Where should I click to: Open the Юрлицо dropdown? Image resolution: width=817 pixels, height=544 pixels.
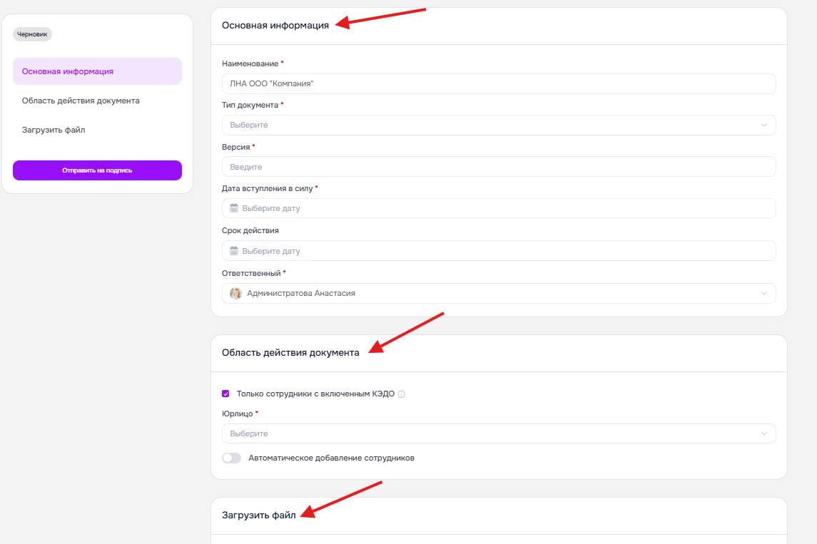tap(499, 433)
